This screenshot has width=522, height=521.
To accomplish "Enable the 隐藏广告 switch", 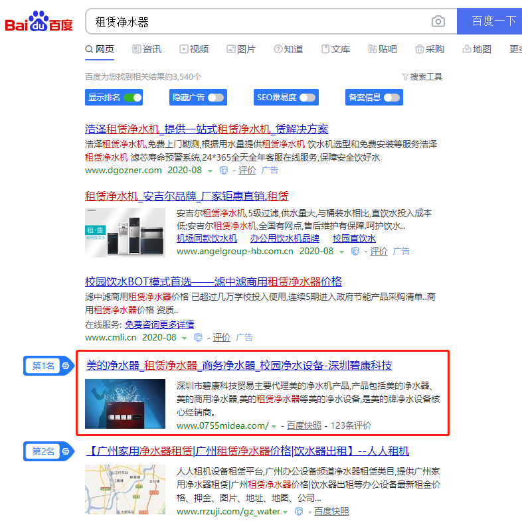I will tap(216, 98).
